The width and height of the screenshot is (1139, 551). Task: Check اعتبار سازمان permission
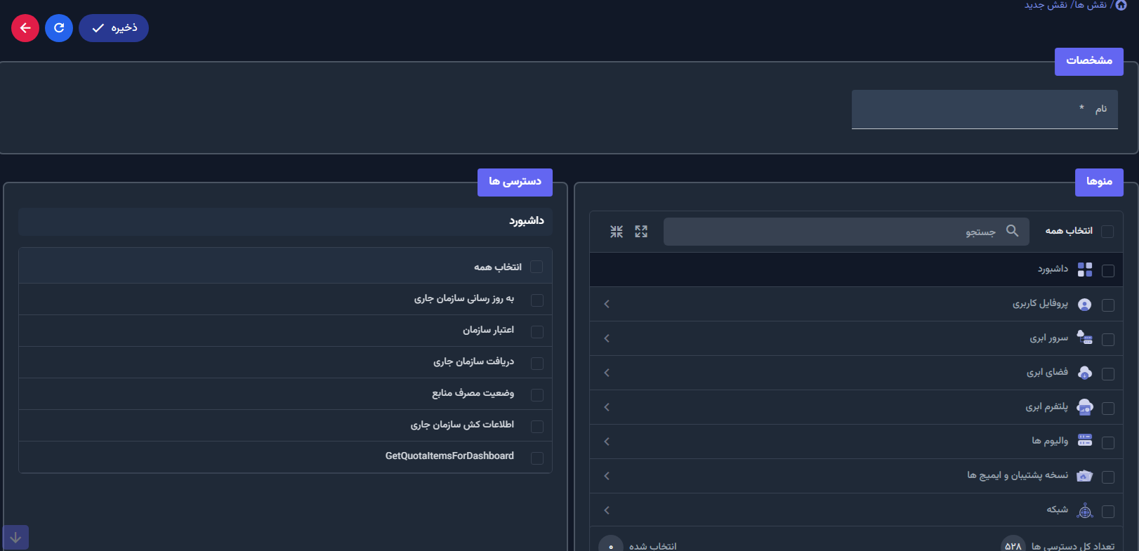tap(537, 332)
